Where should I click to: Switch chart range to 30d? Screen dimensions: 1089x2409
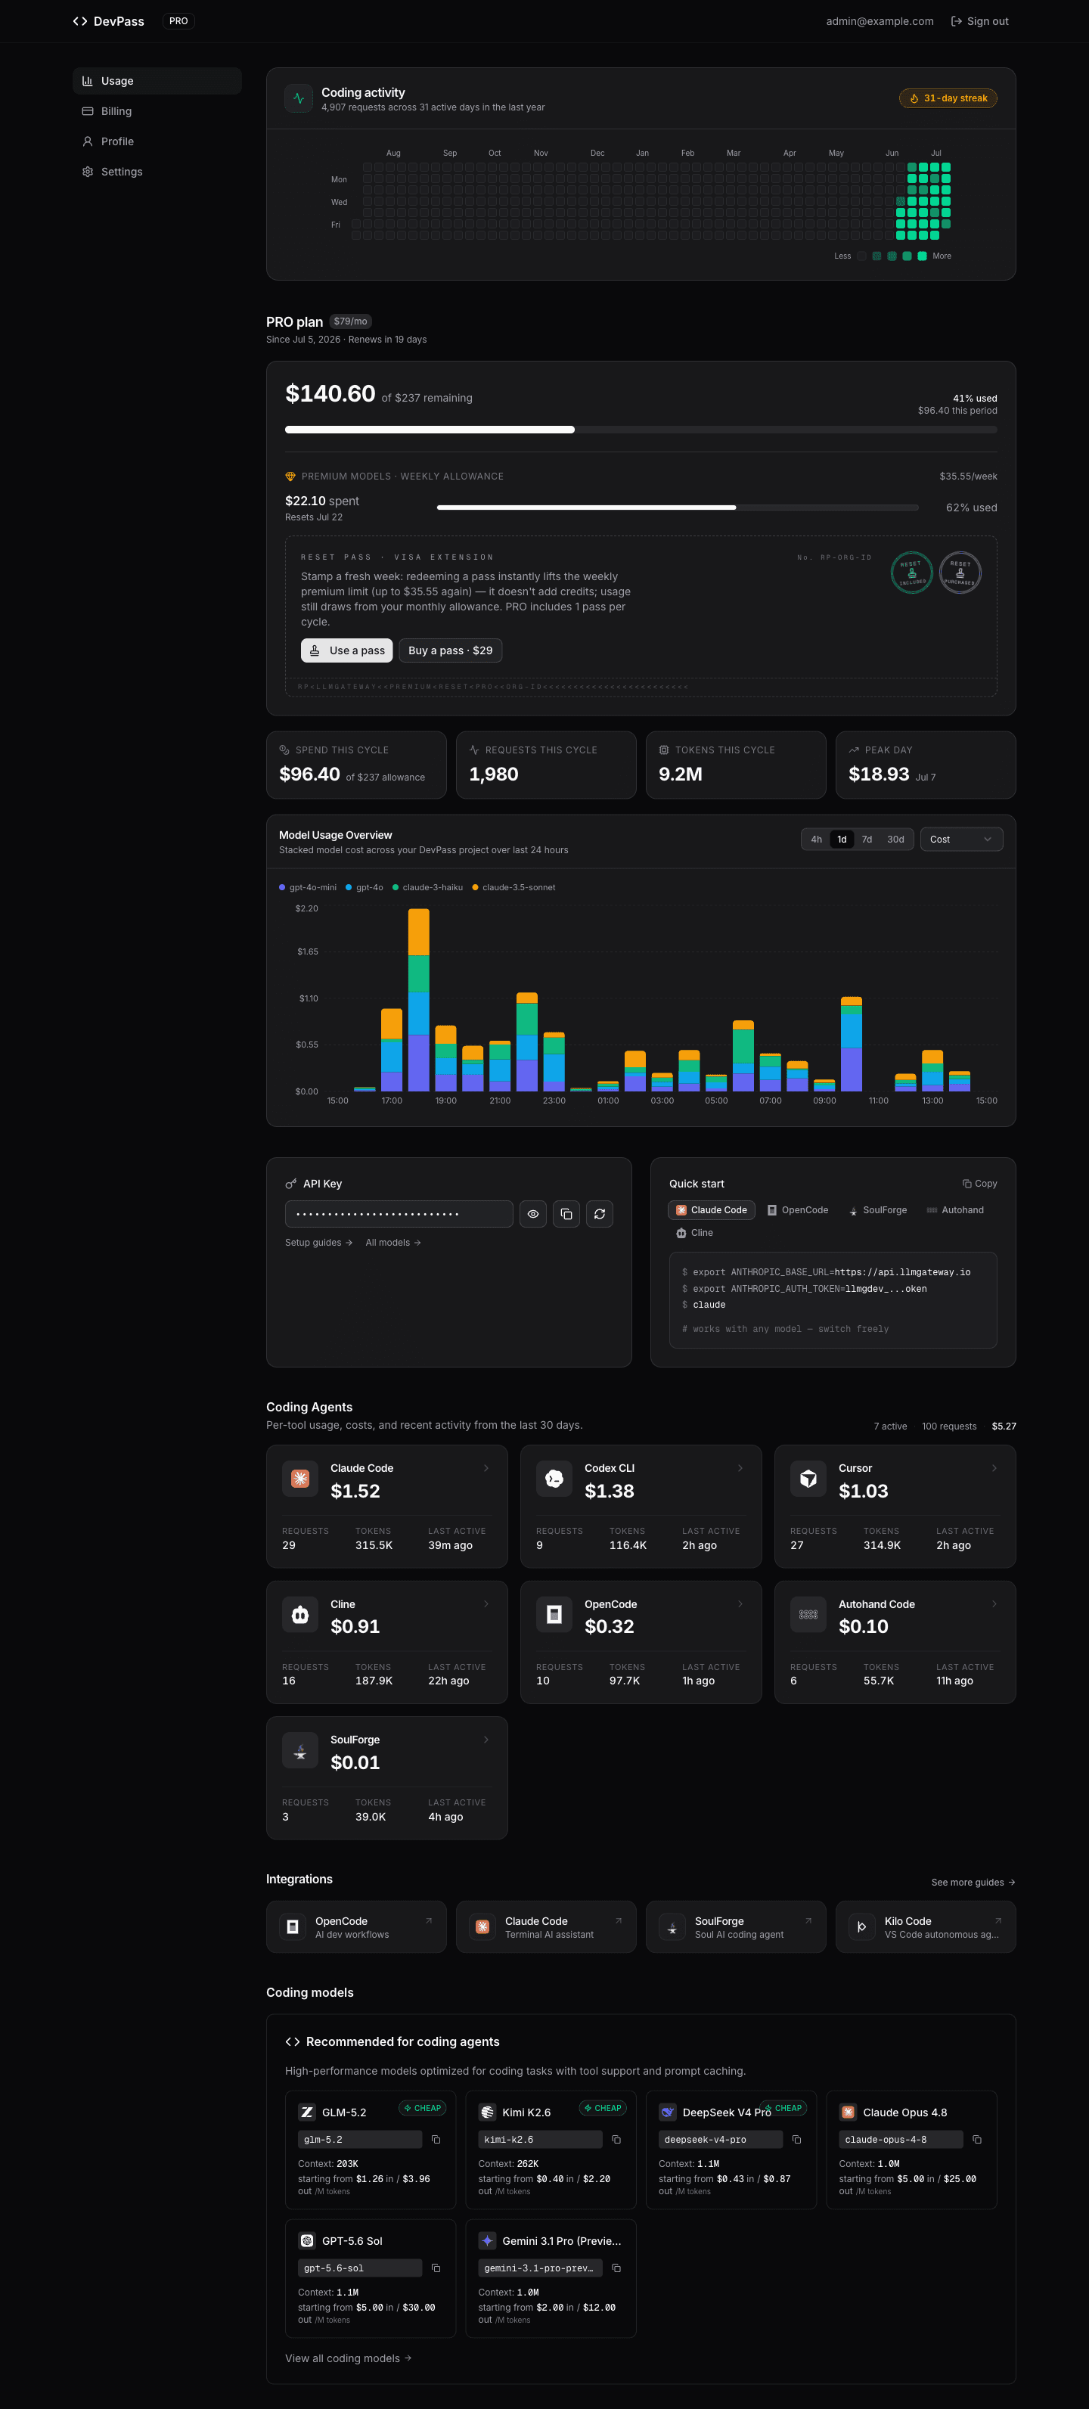895,839
